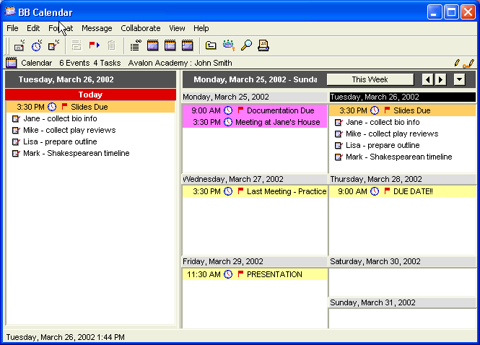Click the open folder toolbar icon

coord(211,45)
